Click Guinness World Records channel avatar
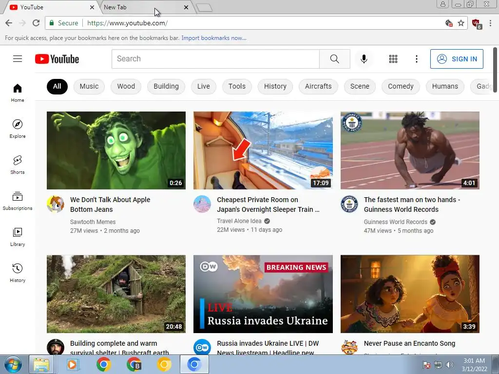 point(349,204)
